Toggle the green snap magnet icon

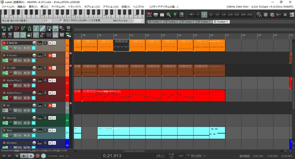(x=23, y=35)
